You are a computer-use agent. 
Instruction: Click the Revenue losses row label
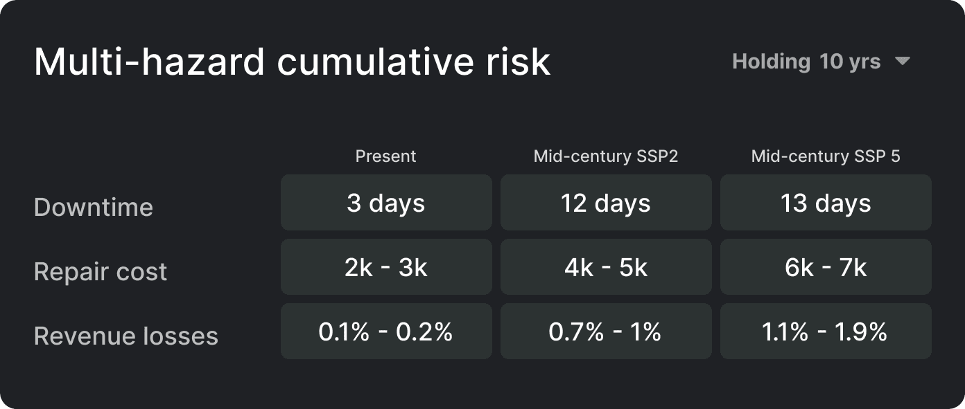(x=126, y=336)
